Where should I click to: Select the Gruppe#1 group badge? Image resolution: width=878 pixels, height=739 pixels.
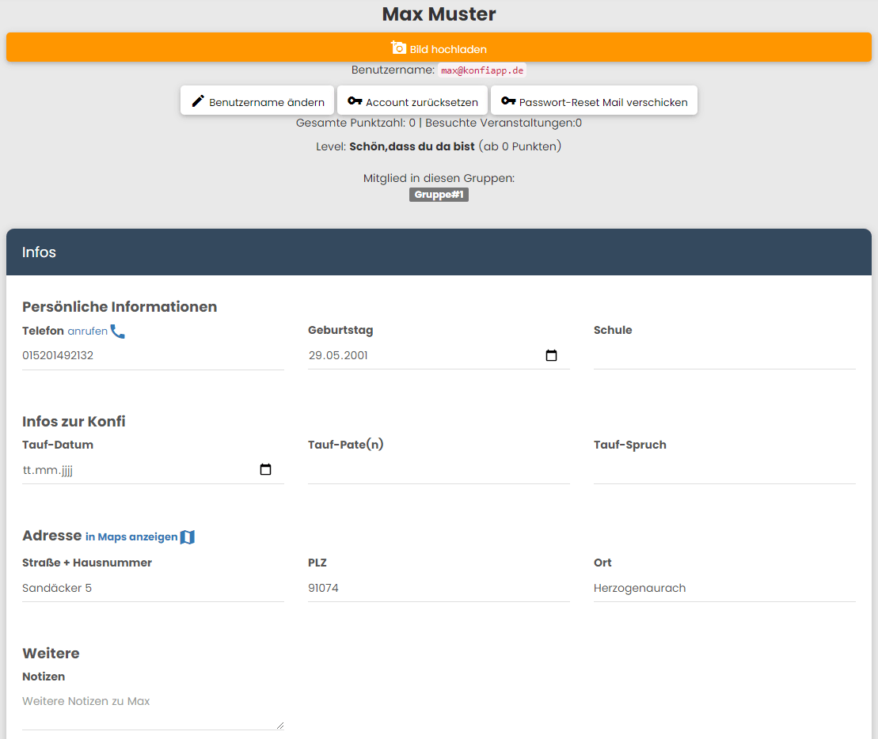[x=439, y=195]
